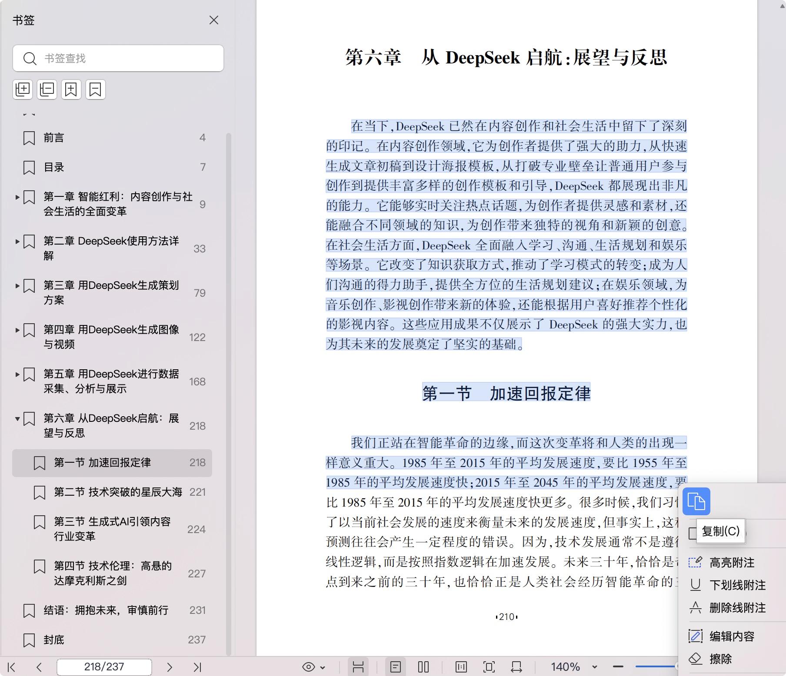Click the eraser icon of 擦除
786x676 pixels.
(695, 659)
